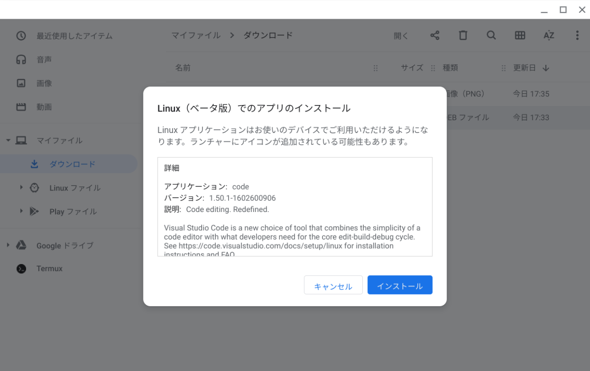Open search with magnifier icon
The height and width of the screenshot is (371, 590).
[491, 35]
